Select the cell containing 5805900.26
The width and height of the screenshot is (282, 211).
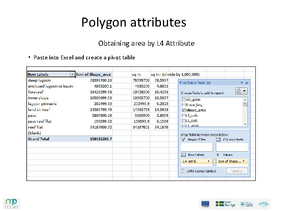point(94,115)
